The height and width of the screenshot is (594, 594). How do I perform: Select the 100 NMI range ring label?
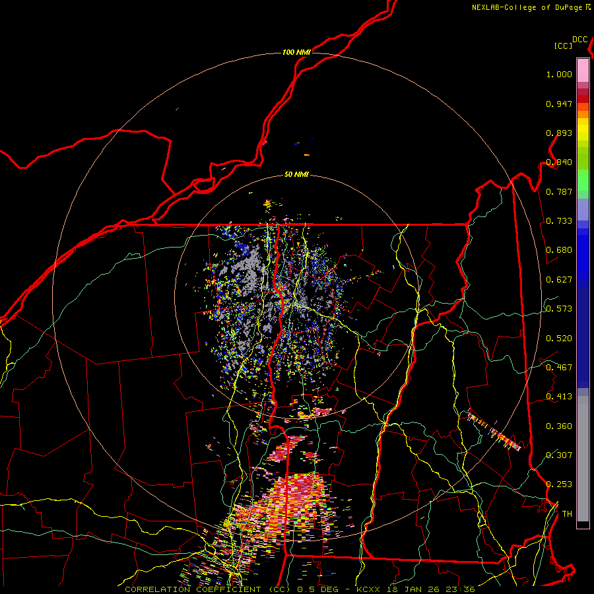tap(296, 52)
